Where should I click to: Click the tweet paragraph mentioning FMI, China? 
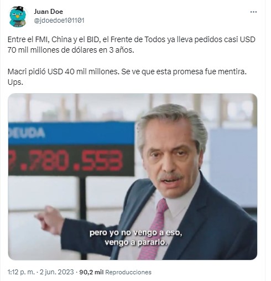(x=132, y=45)
